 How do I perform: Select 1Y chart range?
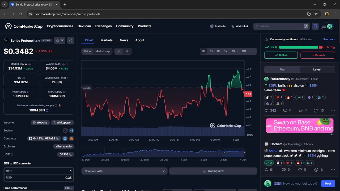click(x=226, y=51)
